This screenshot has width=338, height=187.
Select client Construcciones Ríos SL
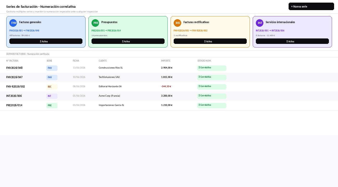(111, 68)
